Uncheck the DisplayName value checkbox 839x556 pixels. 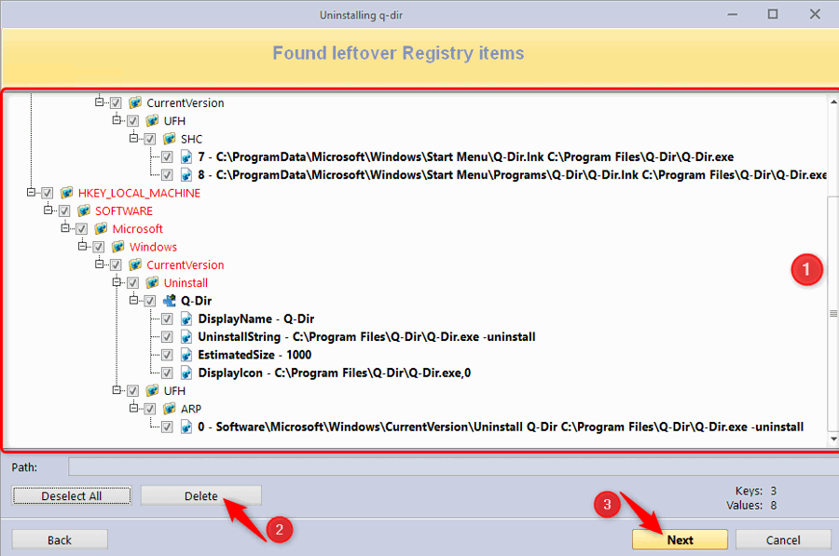(x=167, y=319)
